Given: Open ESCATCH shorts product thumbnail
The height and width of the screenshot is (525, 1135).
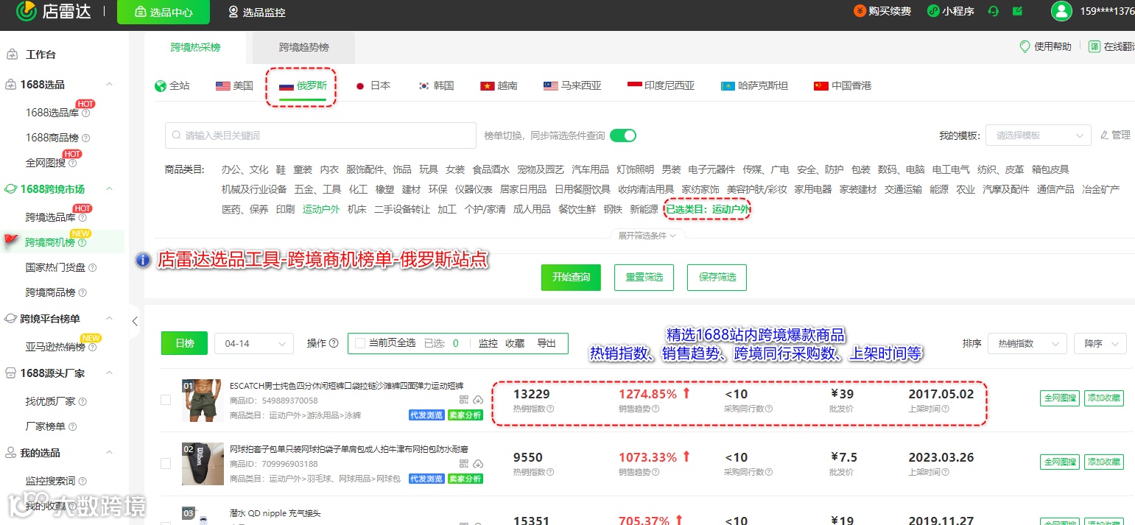Looking at the screenshot, I should click(203, 401).
